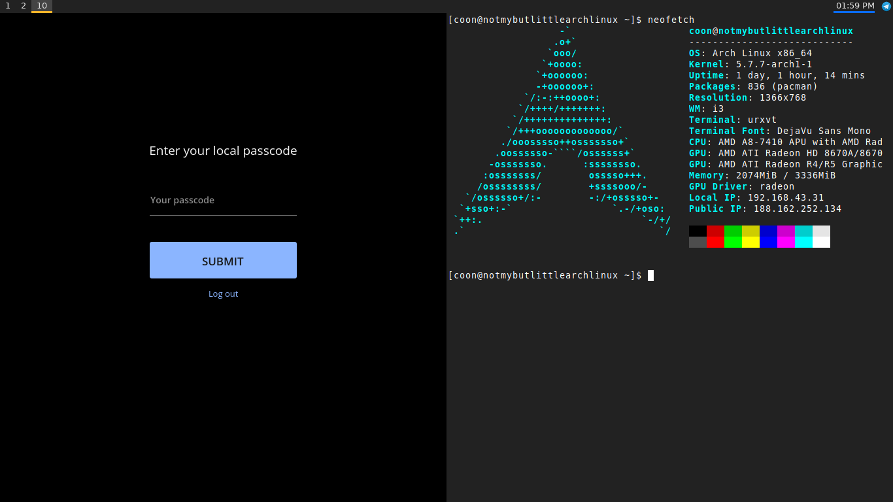Viewport: 893px width, 502px height.
Task: Click the Arch Linux ASCII logo
Action: point(562,131)
